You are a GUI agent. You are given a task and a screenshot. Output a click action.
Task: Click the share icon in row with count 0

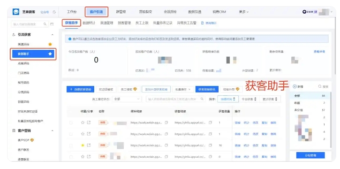pos(89,157)
